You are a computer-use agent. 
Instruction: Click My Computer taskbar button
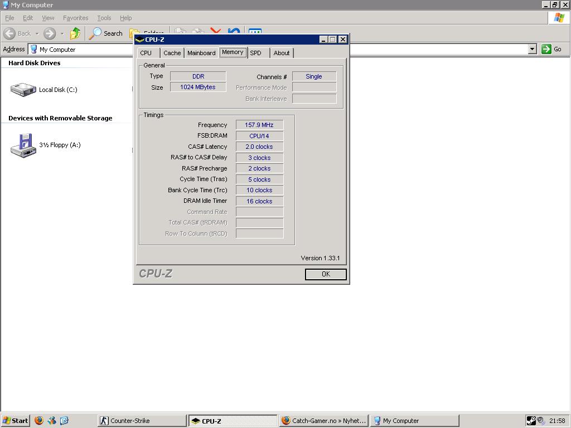tap(414, 421)
